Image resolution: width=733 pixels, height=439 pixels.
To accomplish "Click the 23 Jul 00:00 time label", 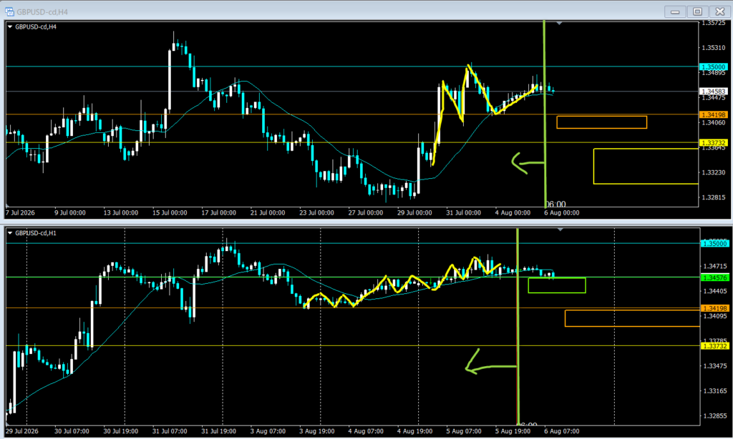I will [x=316, y=212].
